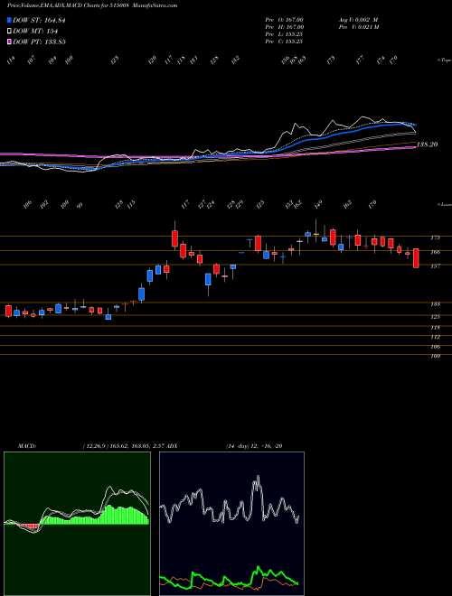The image size is (452, 596).
Task: Click the 118 price axis label
Action: click(x=435, y=327)
